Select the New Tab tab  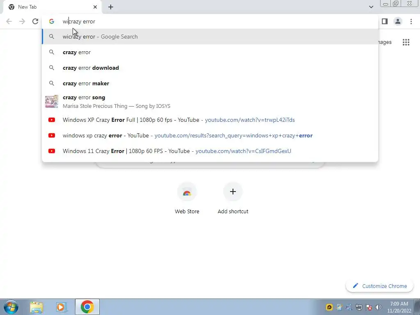pos(52,7)
